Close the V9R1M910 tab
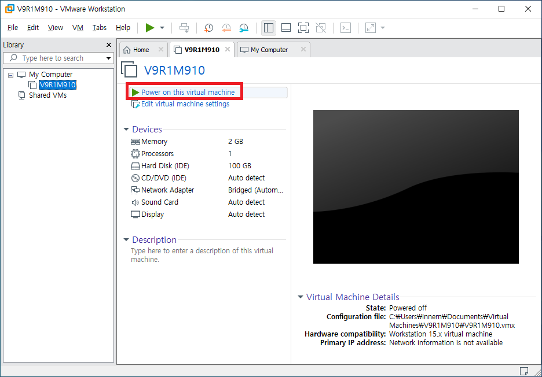The height and width of the screenshot is (377, 542). pos(228,49)
